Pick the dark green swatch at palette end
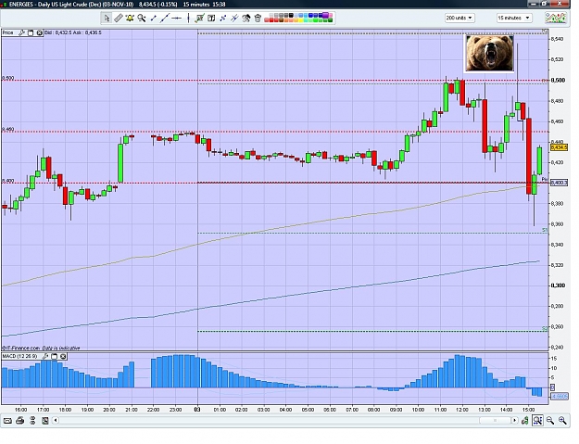Viewport: 579px width, 444px height. pos(330,20)
